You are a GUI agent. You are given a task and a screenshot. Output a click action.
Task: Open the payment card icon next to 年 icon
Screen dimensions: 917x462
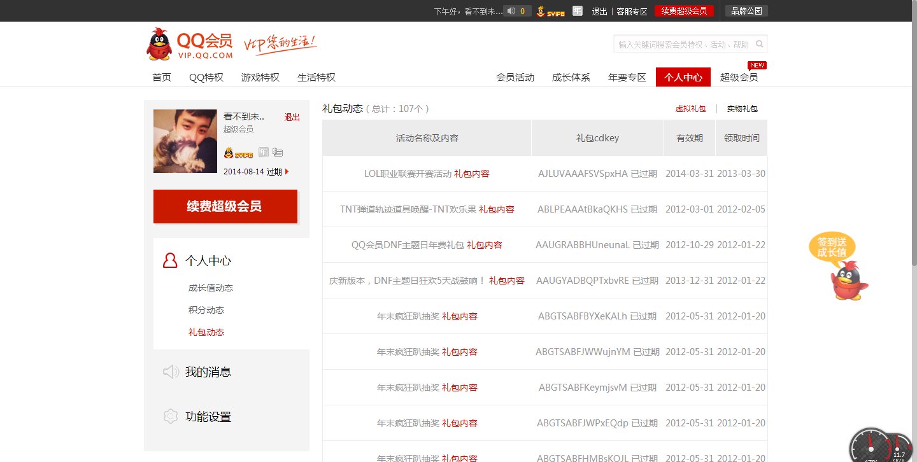click(278, 152)
